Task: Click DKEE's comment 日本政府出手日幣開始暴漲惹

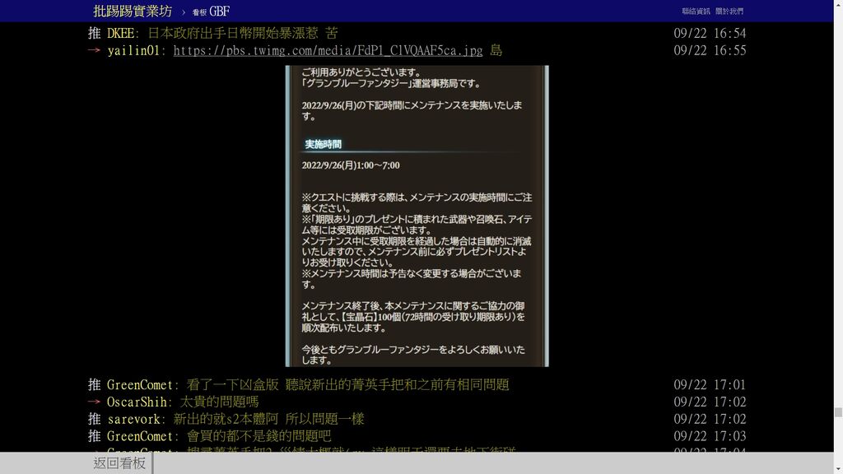Action: click(243, 33)
